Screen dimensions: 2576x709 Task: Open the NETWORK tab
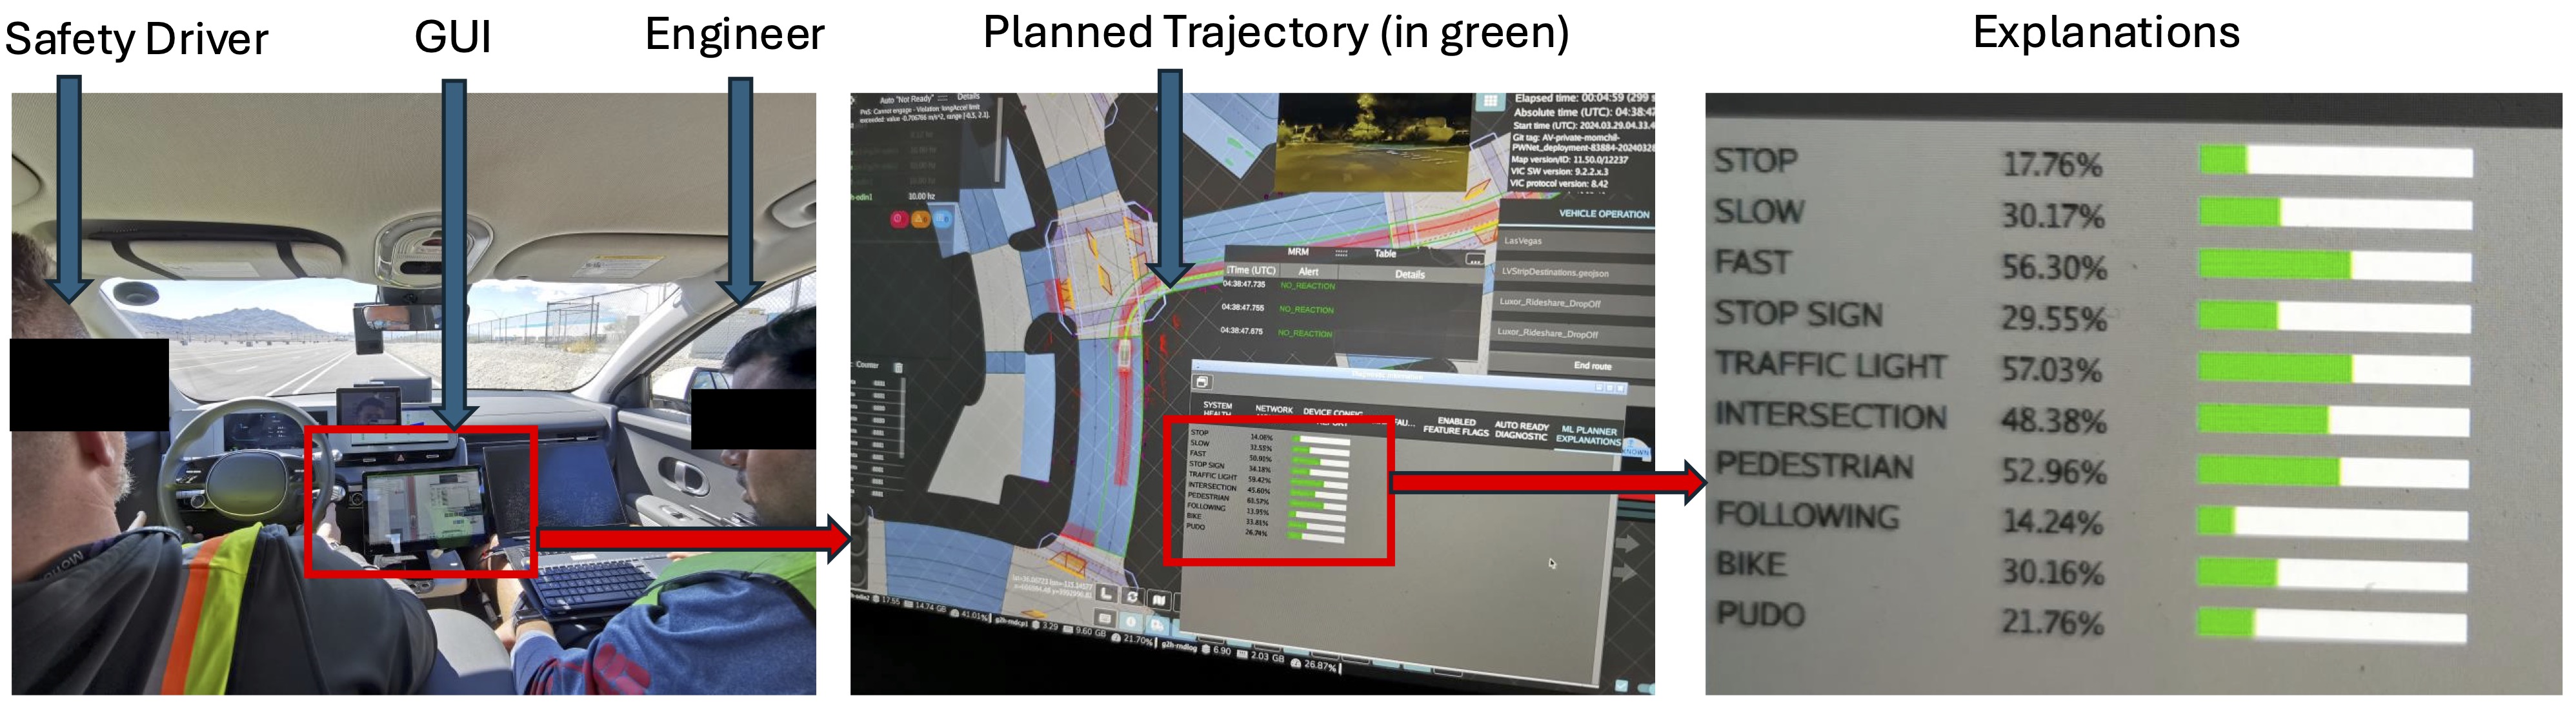[1274, 409]
